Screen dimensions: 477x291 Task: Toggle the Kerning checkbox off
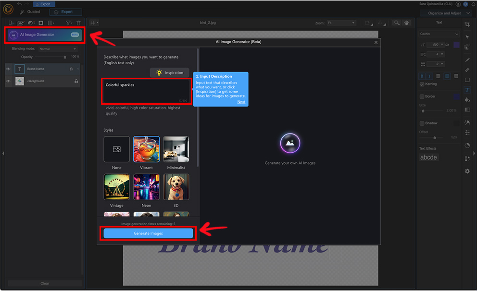coord(423,84)
